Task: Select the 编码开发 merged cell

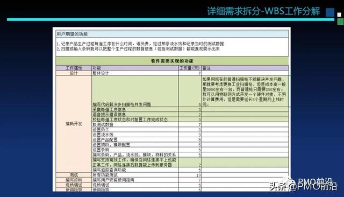Action: coord(74,124)
